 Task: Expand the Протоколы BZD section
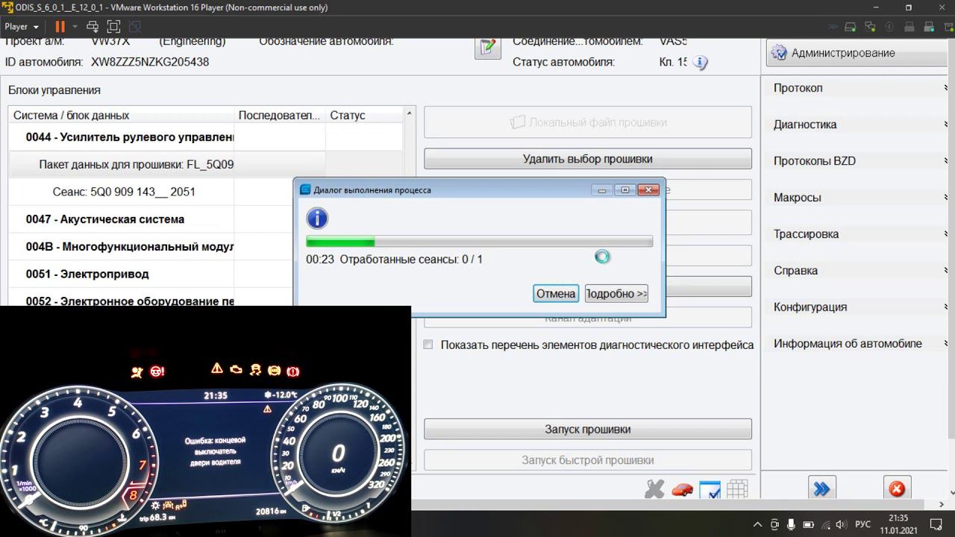click(859, 161)
